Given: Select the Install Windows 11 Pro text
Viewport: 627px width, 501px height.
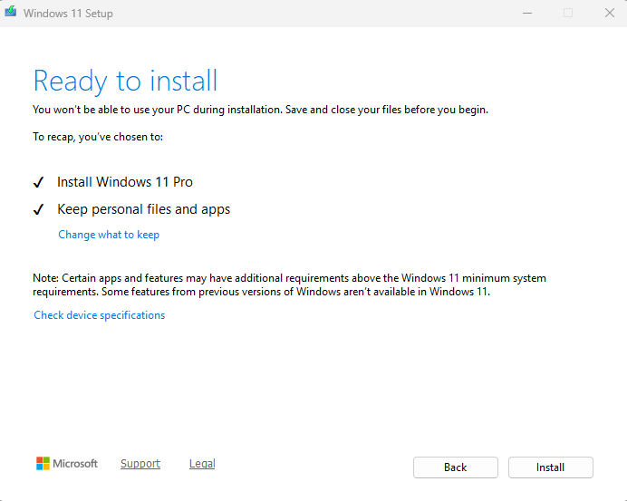Looking at the screenshot, I should 125,182.
